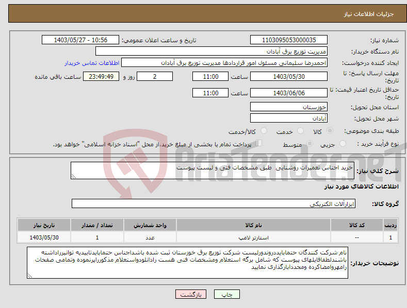
Task: Select the خدمت radio button
Action: 300,131
